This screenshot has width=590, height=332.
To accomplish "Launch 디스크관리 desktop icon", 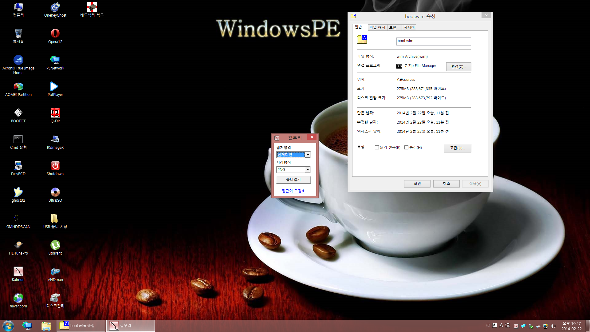I will pyautogui.click(x=55, y=300).
